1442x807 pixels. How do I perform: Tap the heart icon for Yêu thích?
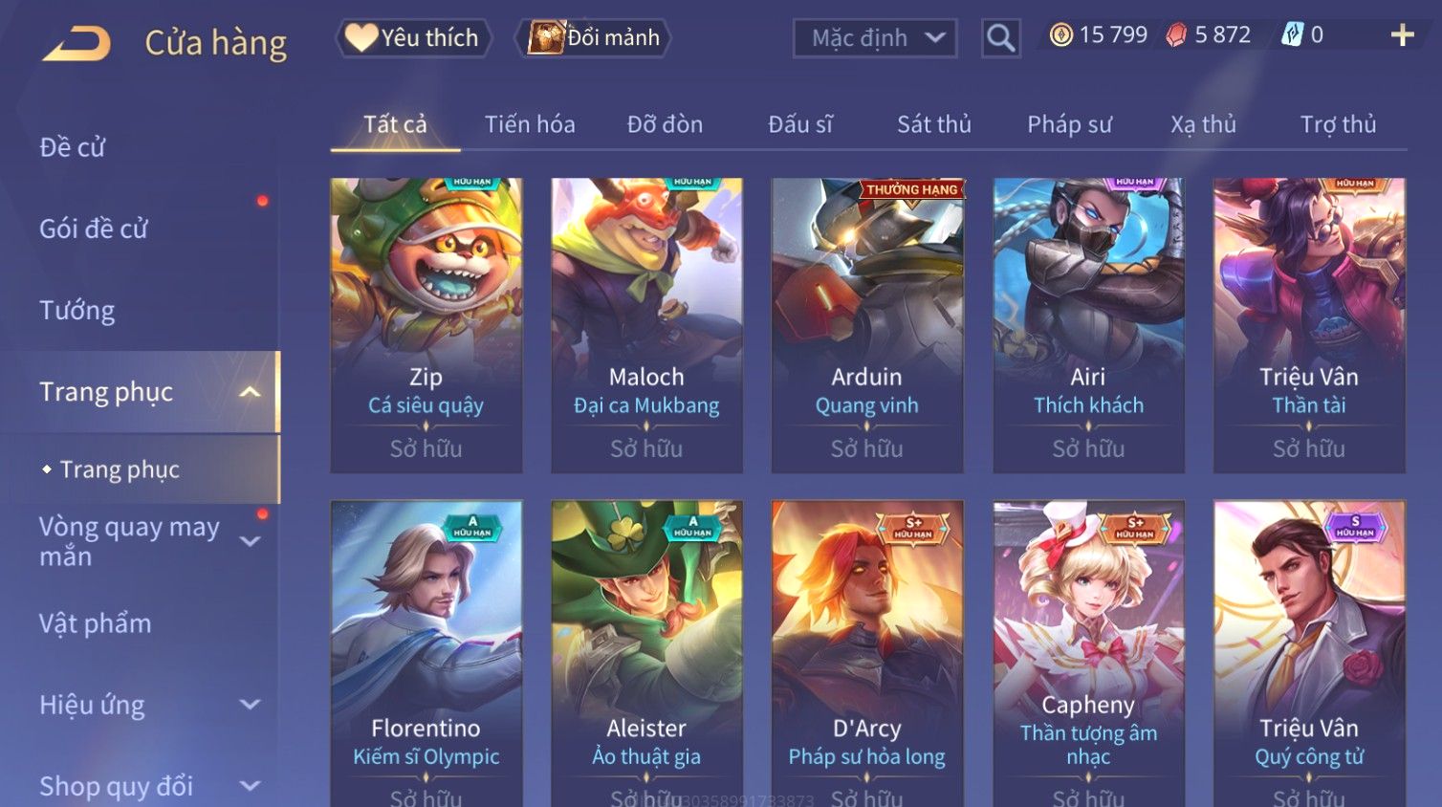pos(360,37)
